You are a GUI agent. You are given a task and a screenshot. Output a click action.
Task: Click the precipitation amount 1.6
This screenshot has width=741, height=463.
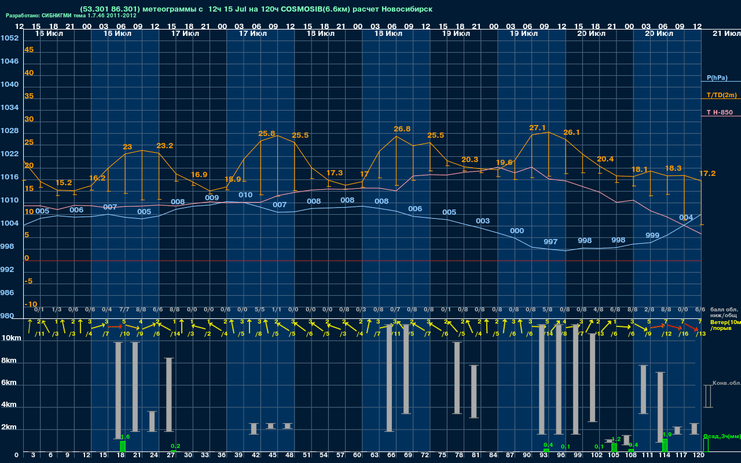[125, 437]
